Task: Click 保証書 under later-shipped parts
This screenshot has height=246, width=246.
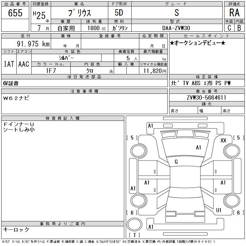Action: [x=11, y=83]
